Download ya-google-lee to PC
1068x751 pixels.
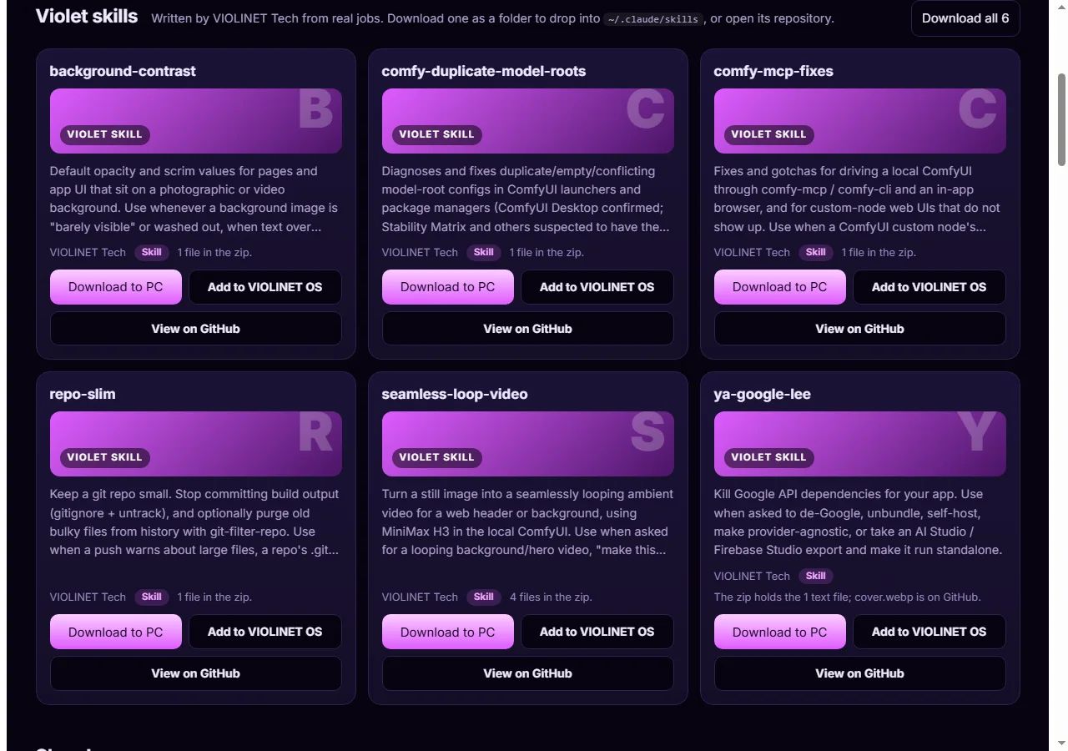point(780,632)
